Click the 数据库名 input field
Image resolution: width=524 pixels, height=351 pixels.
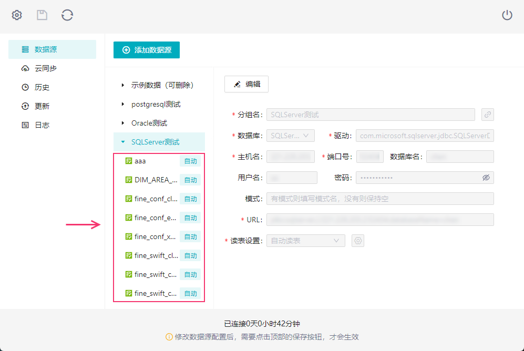tap(460, 157)
